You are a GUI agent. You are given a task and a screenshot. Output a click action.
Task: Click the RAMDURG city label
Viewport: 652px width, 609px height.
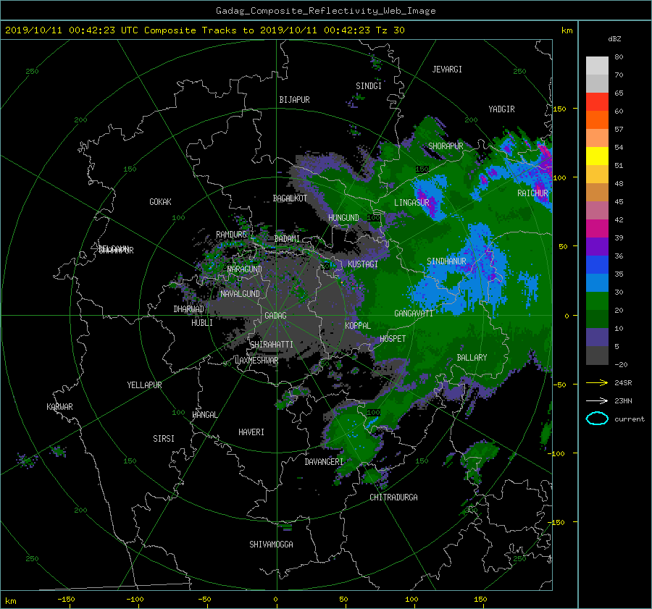coord(231,235)
